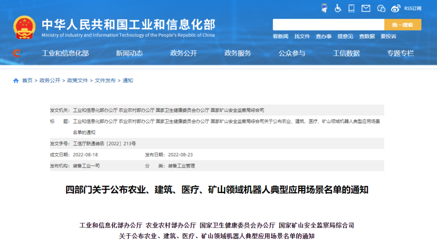Viewport: 437px width, 243px height.
Task: Click document number 工信厅联通装函〔2022〕213号
Action: [104, 144]
